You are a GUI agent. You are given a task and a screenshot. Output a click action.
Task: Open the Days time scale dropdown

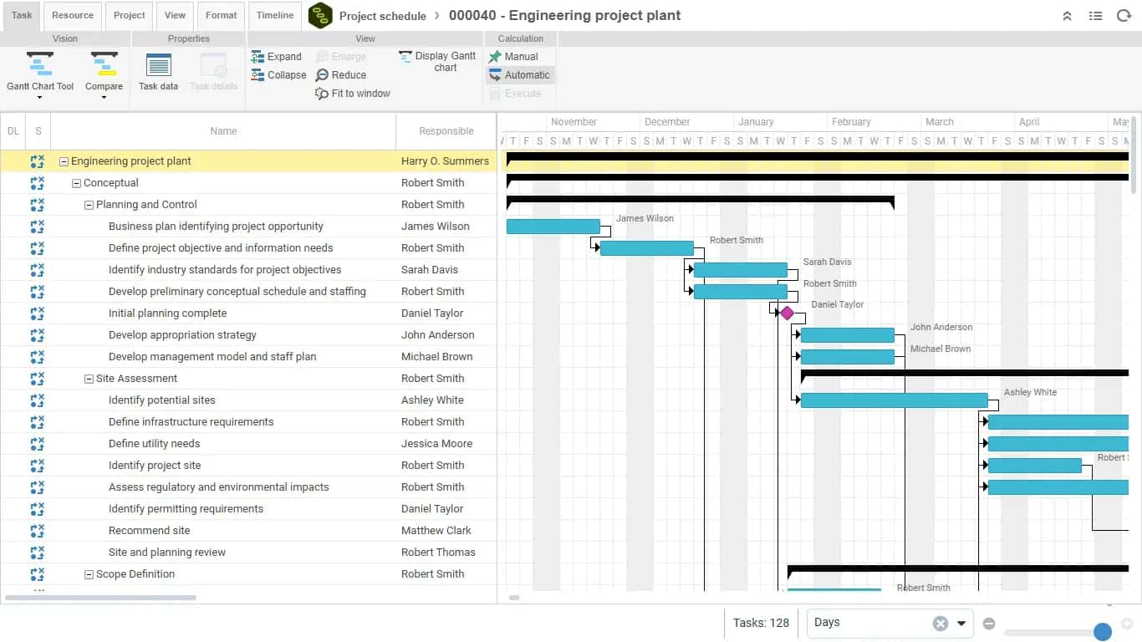(961, 623)
